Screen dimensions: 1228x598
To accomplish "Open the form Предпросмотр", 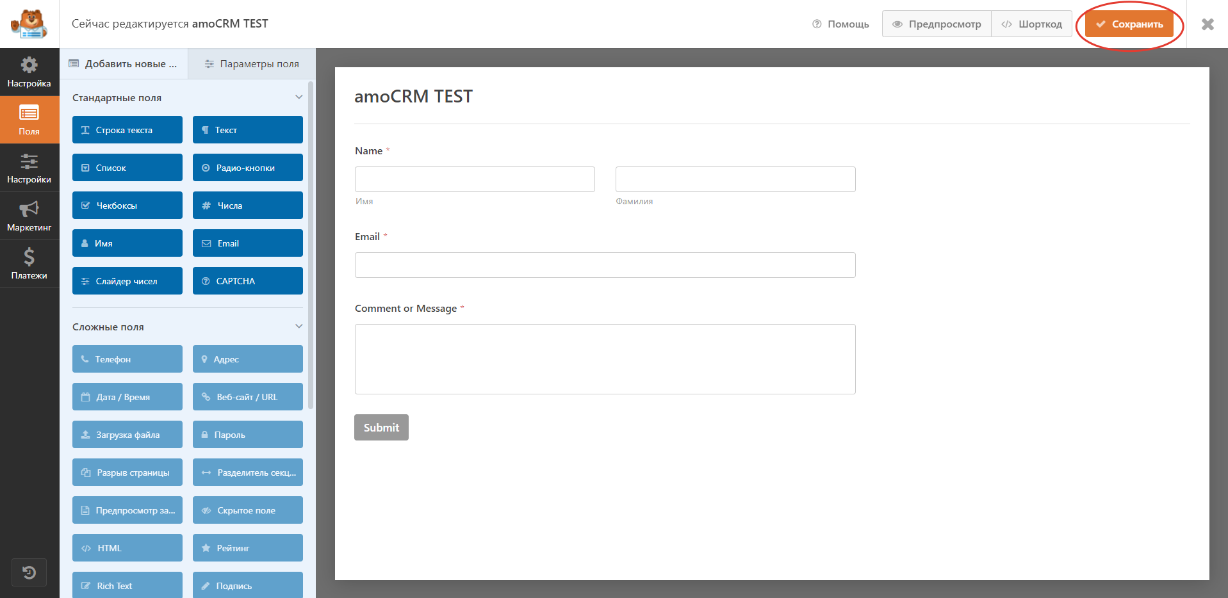I will click(936, 24).
